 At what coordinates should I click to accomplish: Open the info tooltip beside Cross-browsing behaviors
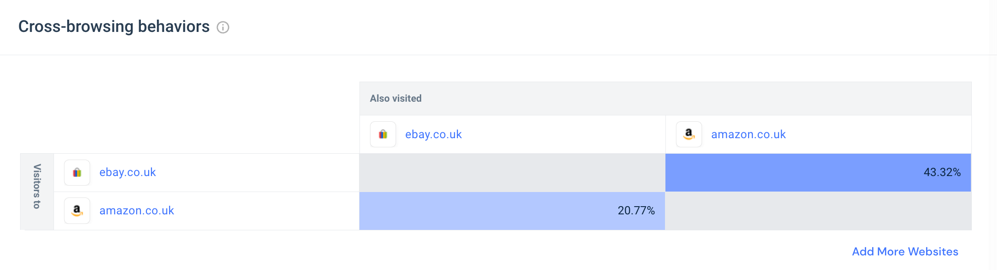(x=223, y=27)
